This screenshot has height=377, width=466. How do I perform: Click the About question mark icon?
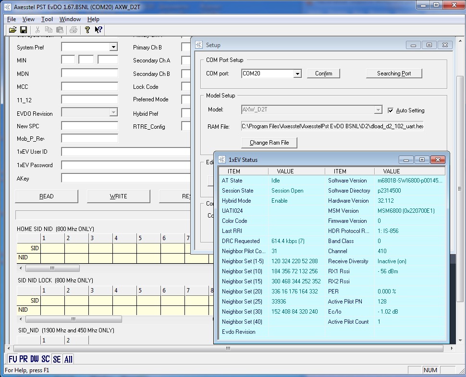(x=87, y=30)
